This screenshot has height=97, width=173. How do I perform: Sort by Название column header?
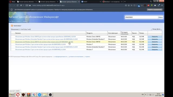[x=18, y=33]
